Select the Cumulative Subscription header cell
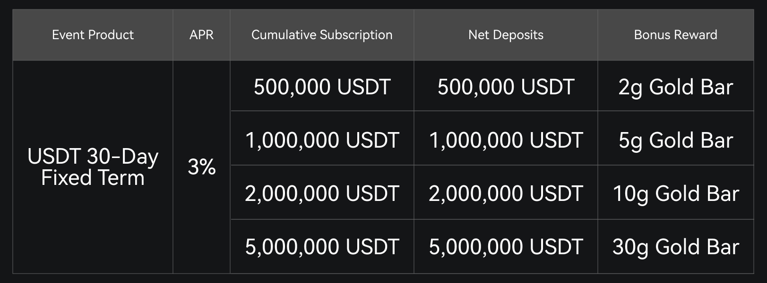Image resolution: width=767 pixels, height=283 pixels. click(x=322, y=35)
